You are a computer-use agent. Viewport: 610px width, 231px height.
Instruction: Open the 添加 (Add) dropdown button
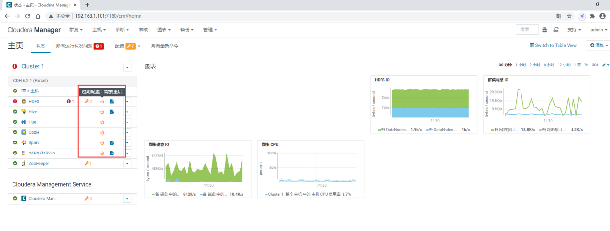599,45
